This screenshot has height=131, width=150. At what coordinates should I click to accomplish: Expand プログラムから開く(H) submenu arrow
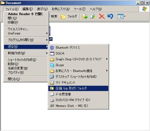point(47,40)
